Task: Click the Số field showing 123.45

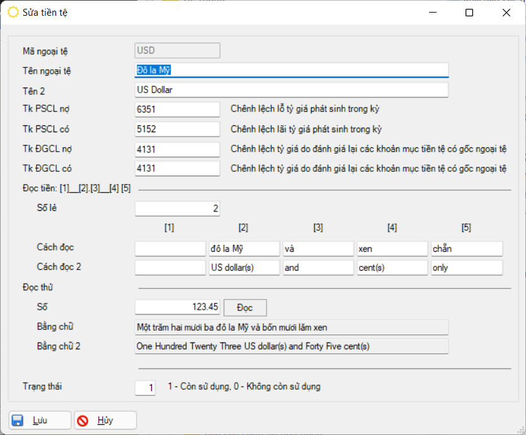Action: pos(177,307)
